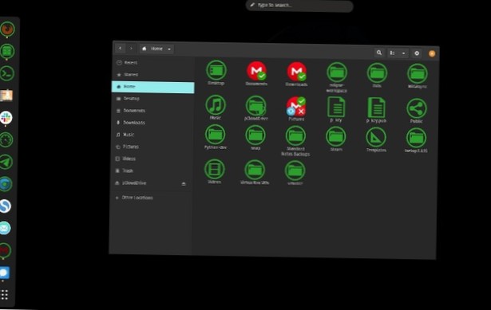This screenshot has width=491, height=310.
Task: Open the eclipse-workspace folder
Action: (337, 73)
